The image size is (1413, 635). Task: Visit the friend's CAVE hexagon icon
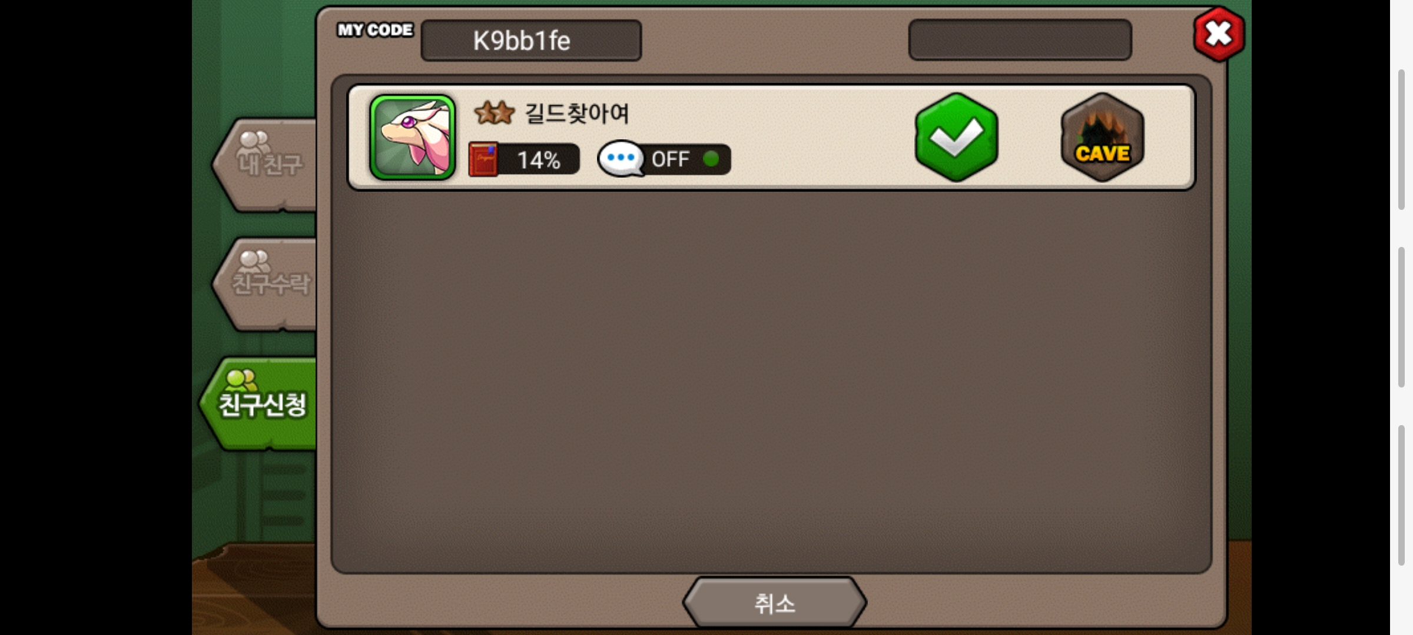[x=1102, y=137]
